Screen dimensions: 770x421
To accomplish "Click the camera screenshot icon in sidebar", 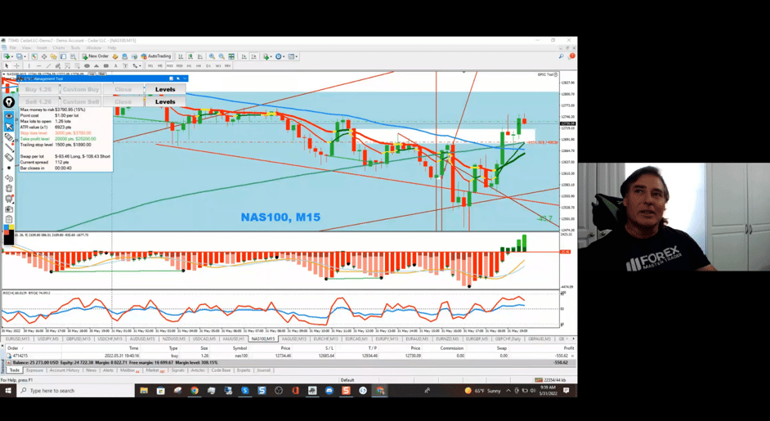I will tap(9, 209).
